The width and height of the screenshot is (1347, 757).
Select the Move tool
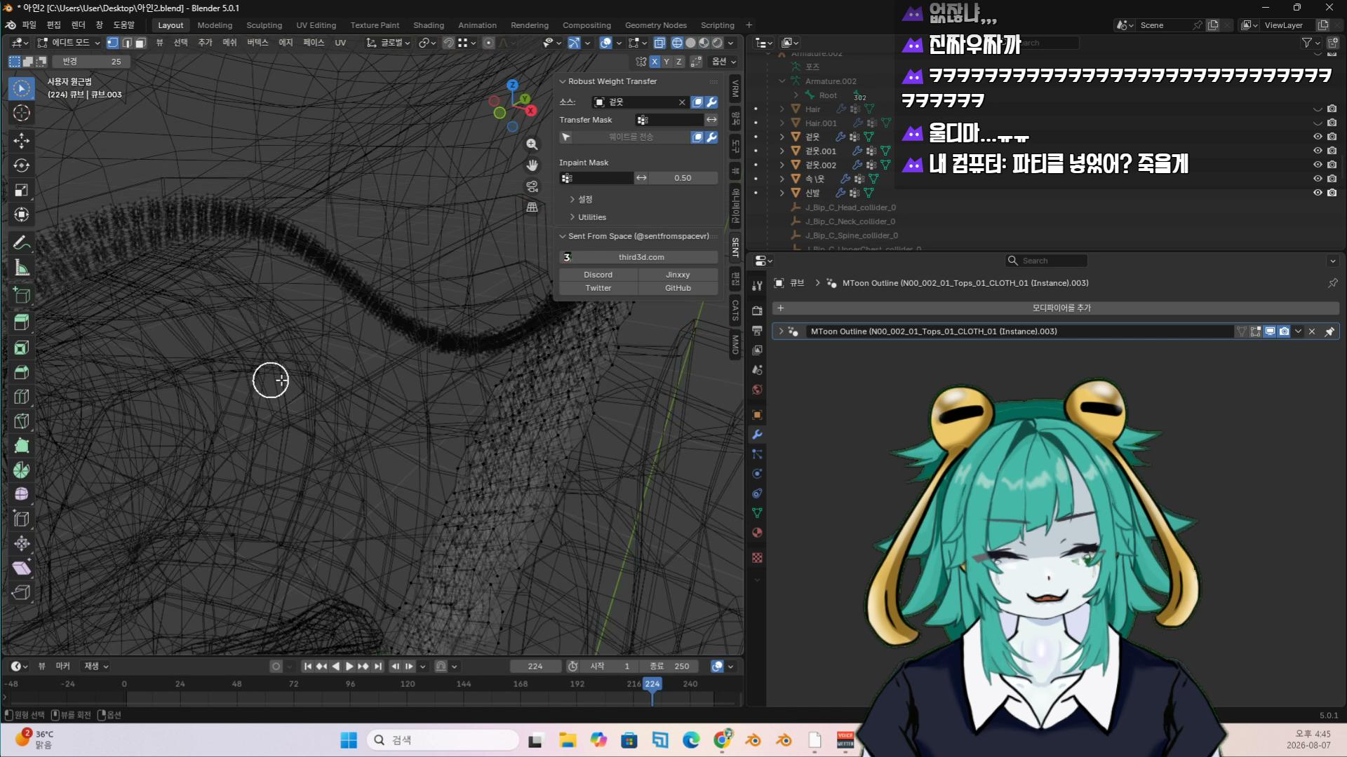(22, 141)
